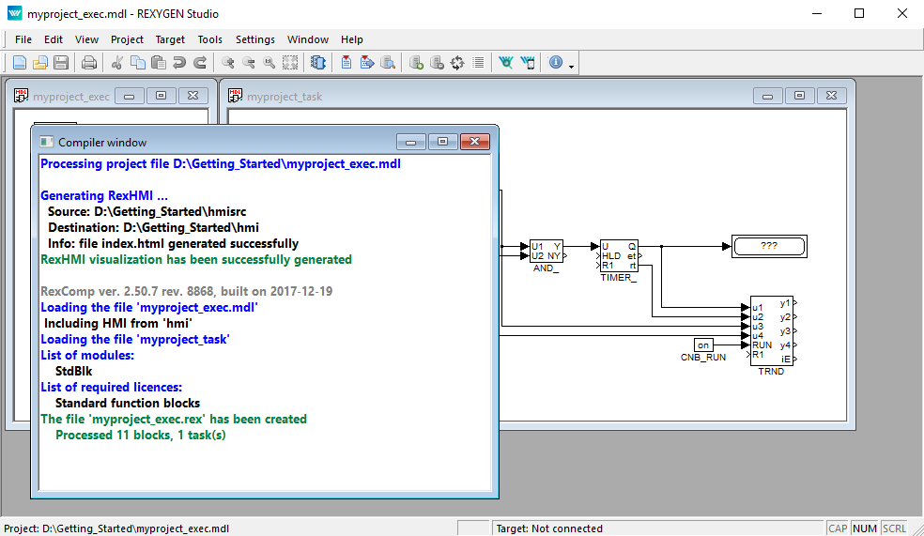Click server with green plus icon
924x536 pixels.
click(x=416, y=63)
